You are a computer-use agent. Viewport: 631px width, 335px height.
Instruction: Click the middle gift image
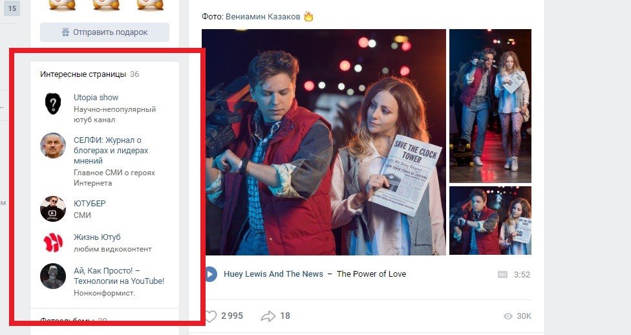click(106, 5)
